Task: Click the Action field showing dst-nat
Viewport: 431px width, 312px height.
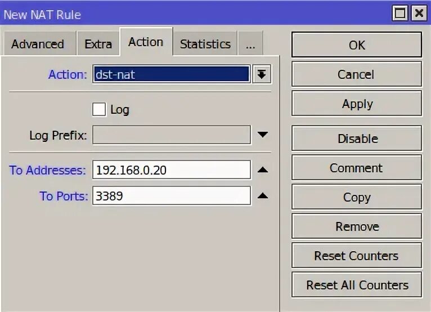Action: 172,74
